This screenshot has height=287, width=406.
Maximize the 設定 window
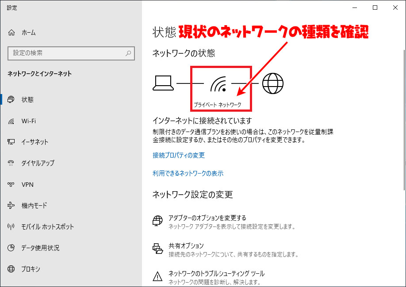click(375, 8)
